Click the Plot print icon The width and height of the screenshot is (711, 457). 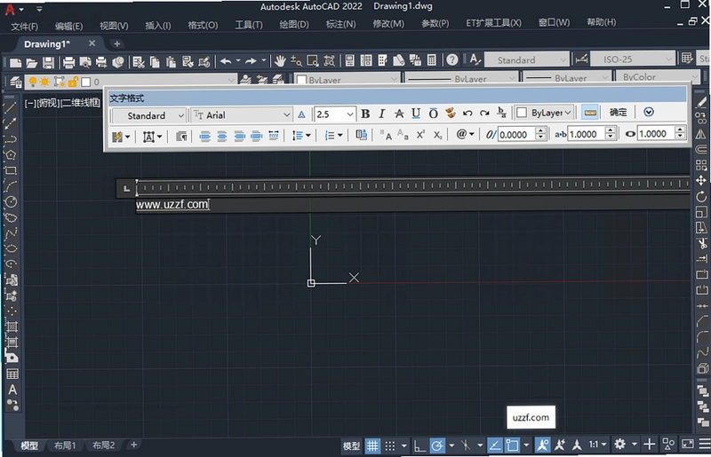tap(68, 62)
